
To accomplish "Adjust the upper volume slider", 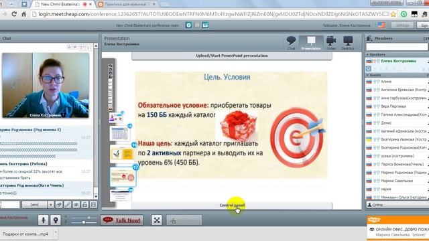I will tap(84, 218).
